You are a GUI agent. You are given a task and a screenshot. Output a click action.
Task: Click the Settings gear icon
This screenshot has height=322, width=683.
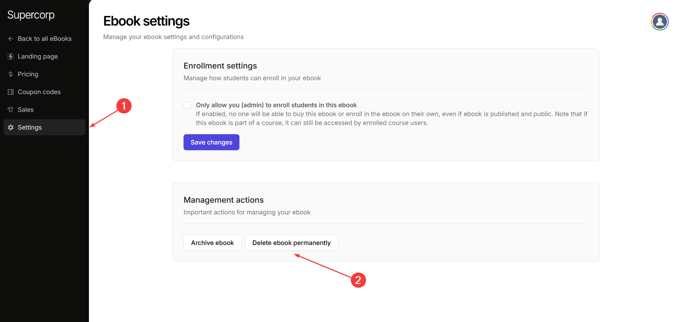tap(11, 127)
